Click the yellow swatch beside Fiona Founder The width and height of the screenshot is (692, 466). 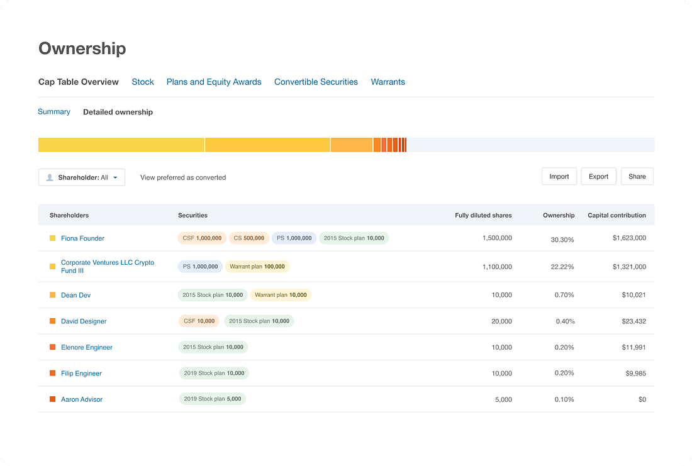point(52,238)
